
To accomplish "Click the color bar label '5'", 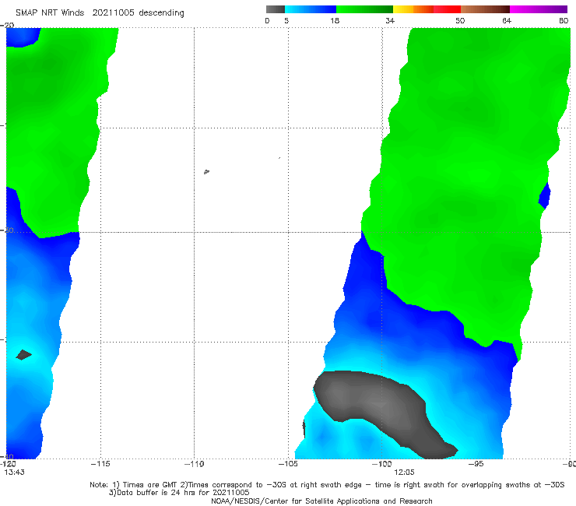I will 286,20.
